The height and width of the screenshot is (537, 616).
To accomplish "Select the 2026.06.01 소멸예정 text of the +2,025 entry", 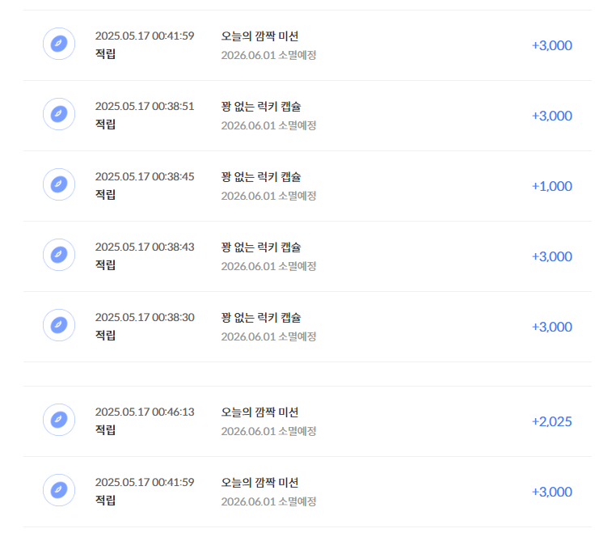I will [x=268, y=432].
